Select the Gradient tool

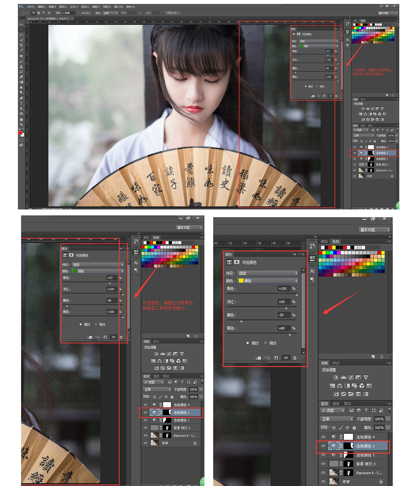21,82
